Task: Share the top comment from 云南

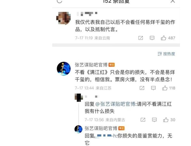Action: tap(141, 38)
